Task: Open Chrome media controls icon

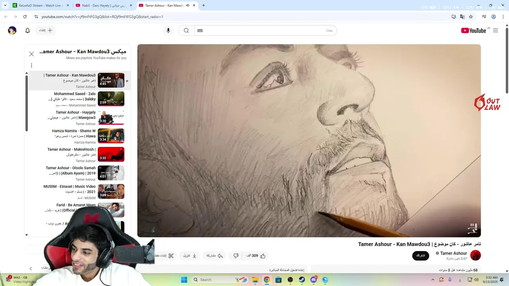Action: [x=484, y=17]
